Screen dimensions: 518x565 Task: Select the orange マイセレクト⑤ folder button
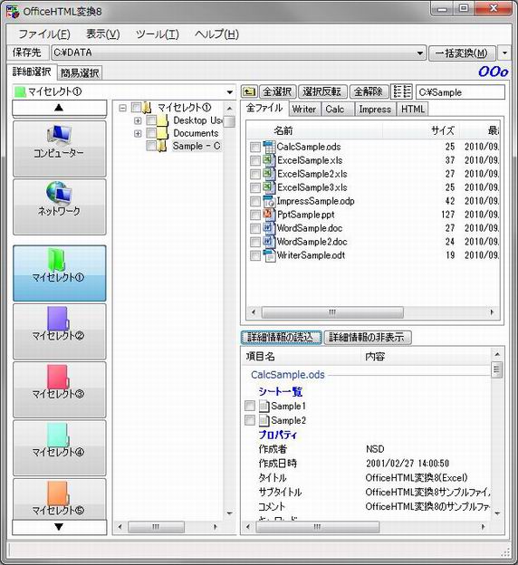tap(60, 499)
